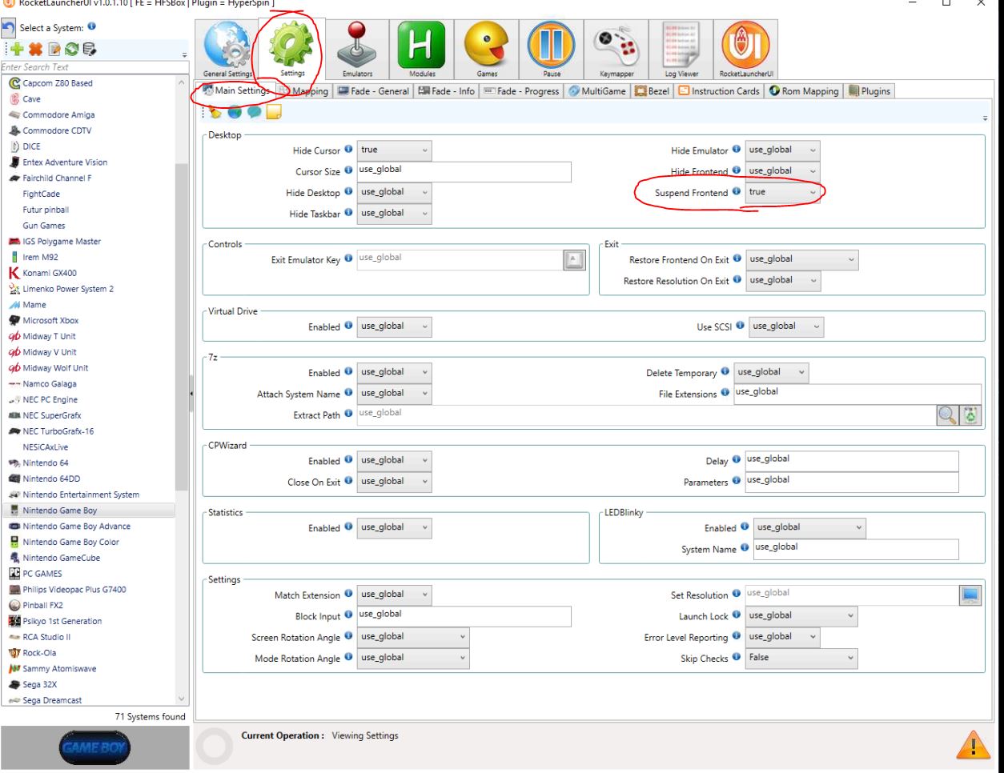
Task: Click the Cursor Size input field
Action: 463,171
